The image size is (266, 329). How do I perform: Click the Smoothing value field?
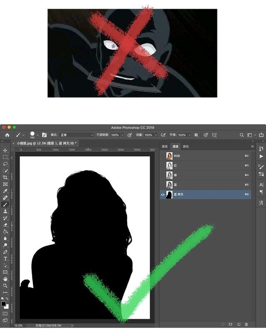[x=182, y=135]
